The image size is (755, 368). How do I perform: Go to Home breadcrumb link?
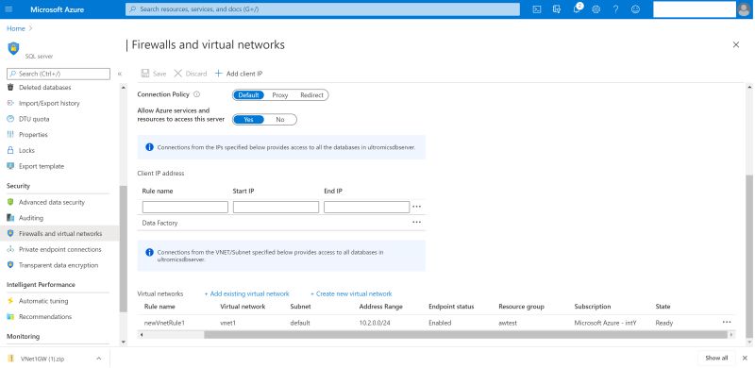(16, 28)
